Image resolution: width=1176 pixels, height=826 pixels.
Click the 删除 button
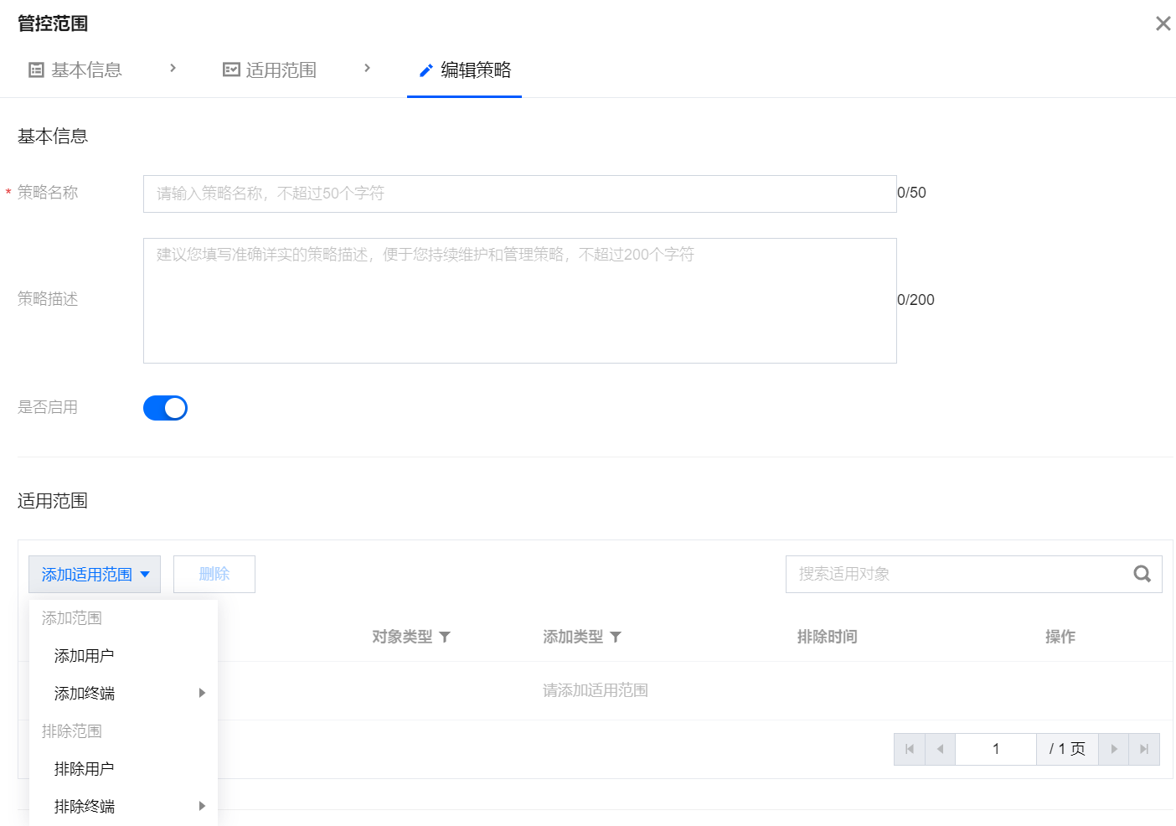[214, 574]
